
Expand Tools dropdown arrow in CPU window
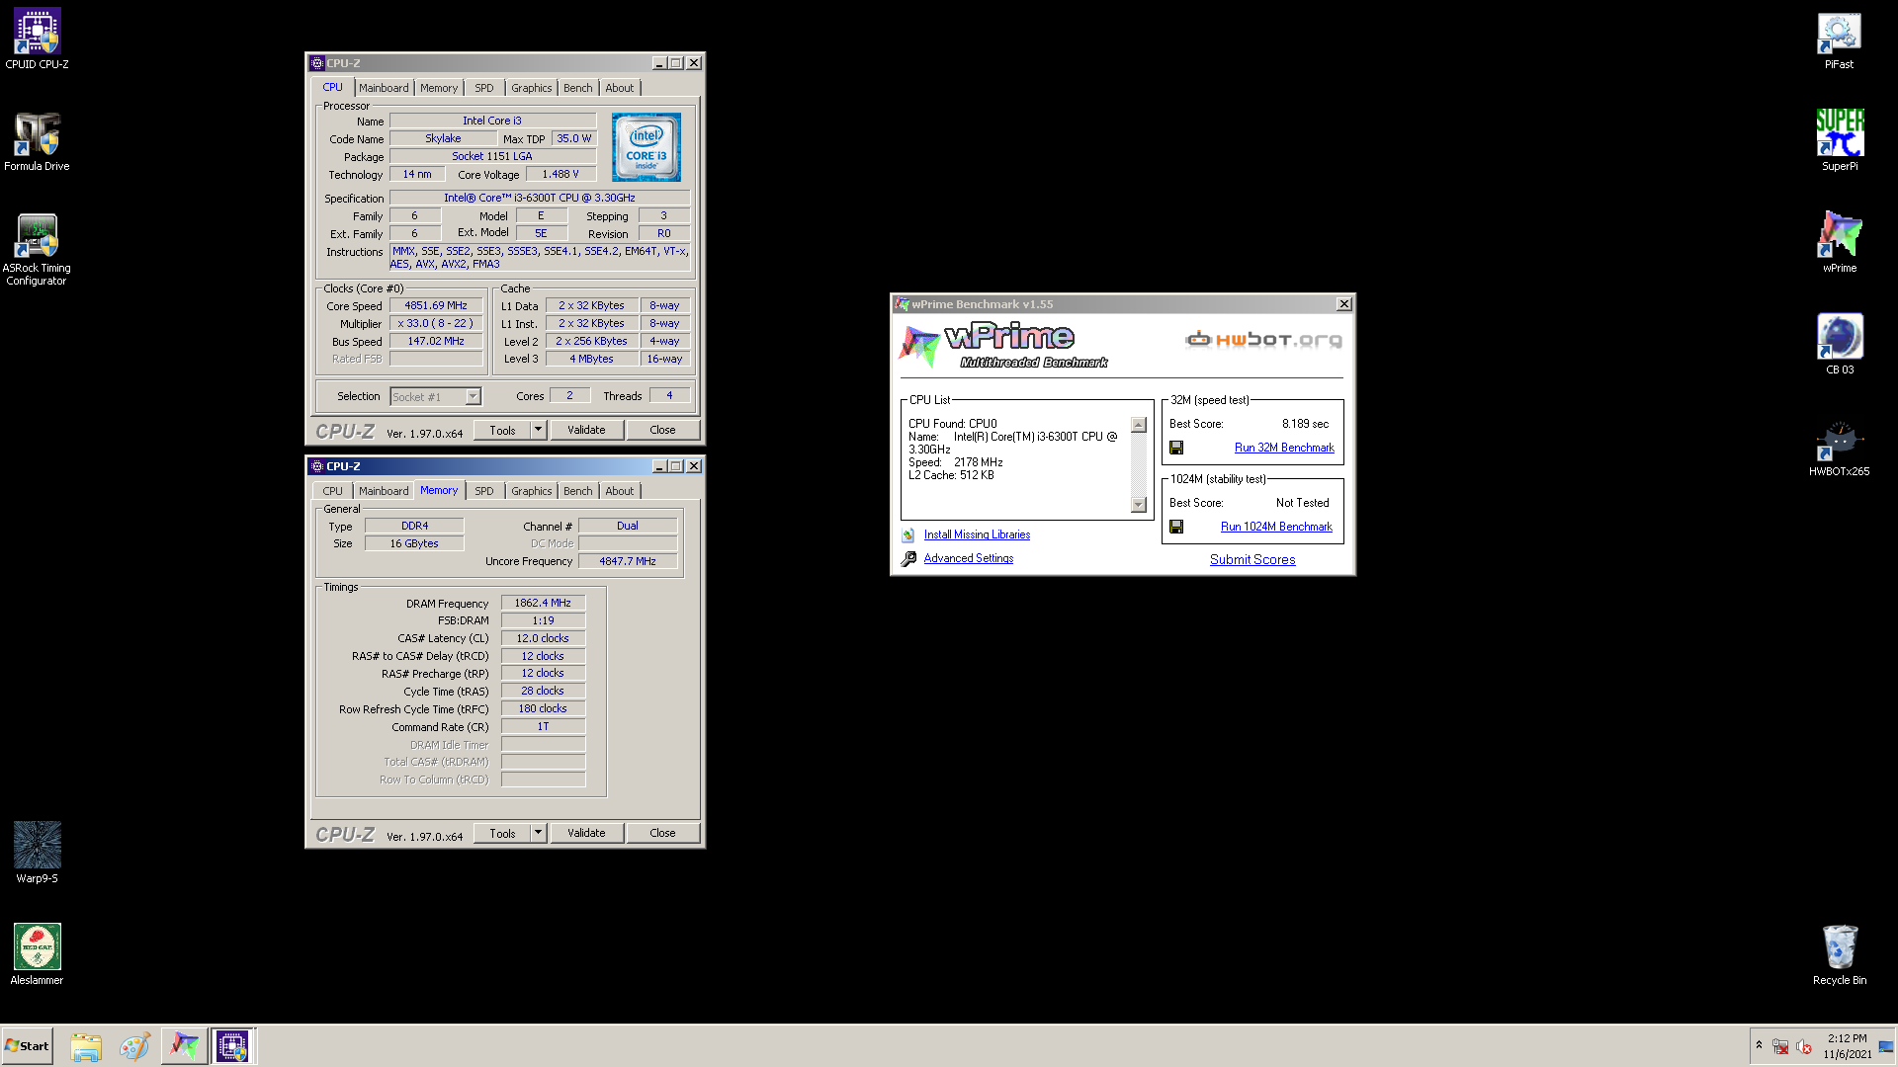pyautogui.click(x=538, y=430)
